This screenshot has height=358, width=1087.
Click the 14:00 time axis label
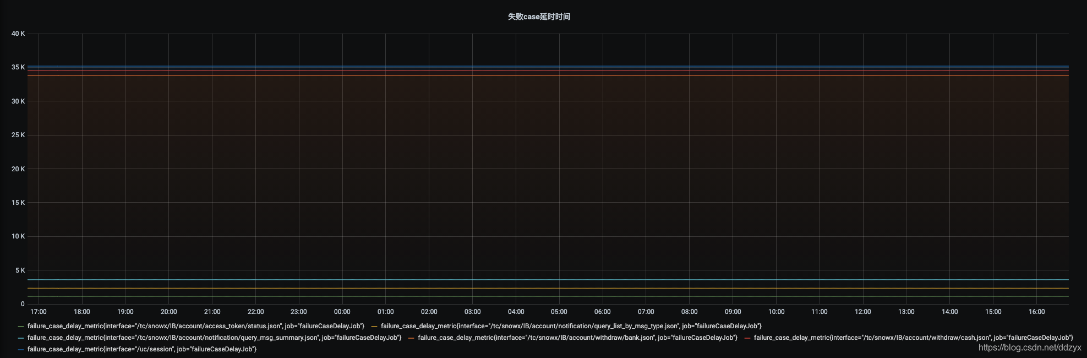pos(949,312)
